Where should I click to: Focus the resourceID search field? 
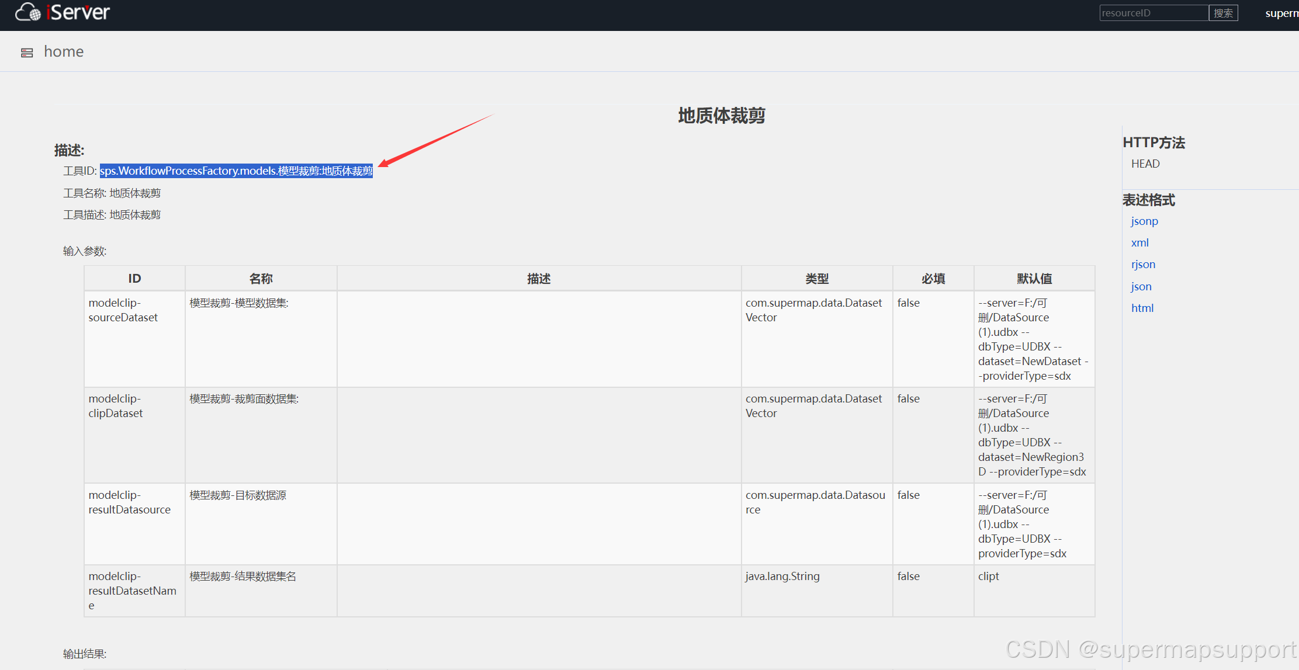click(x=1153, y=13)
